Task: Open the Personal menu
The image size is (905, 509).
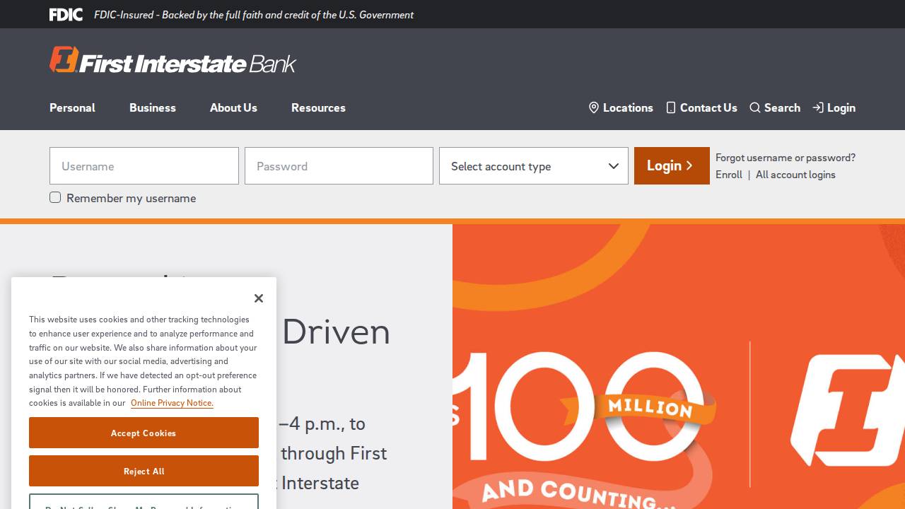Action: (x=72, y=107)
